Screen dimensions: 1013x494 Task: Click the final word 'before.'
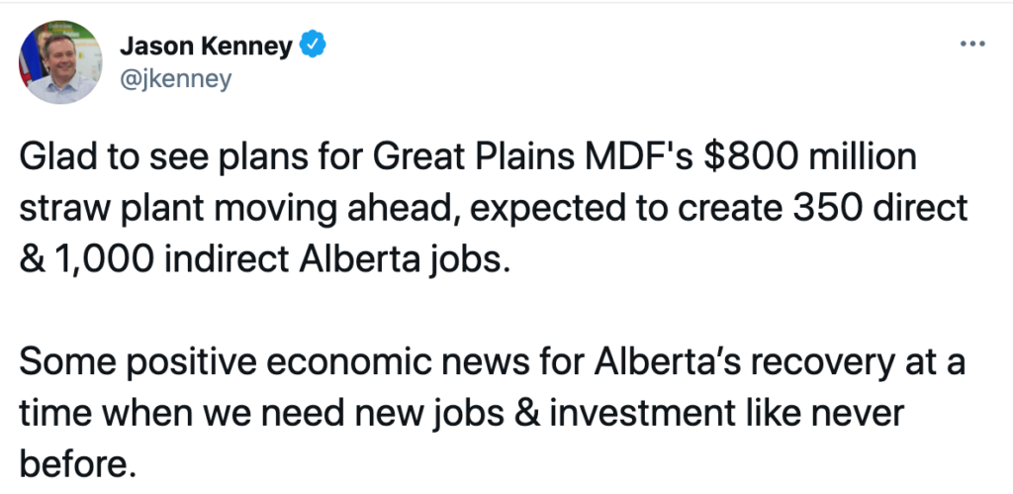click(x=77, y=463)
